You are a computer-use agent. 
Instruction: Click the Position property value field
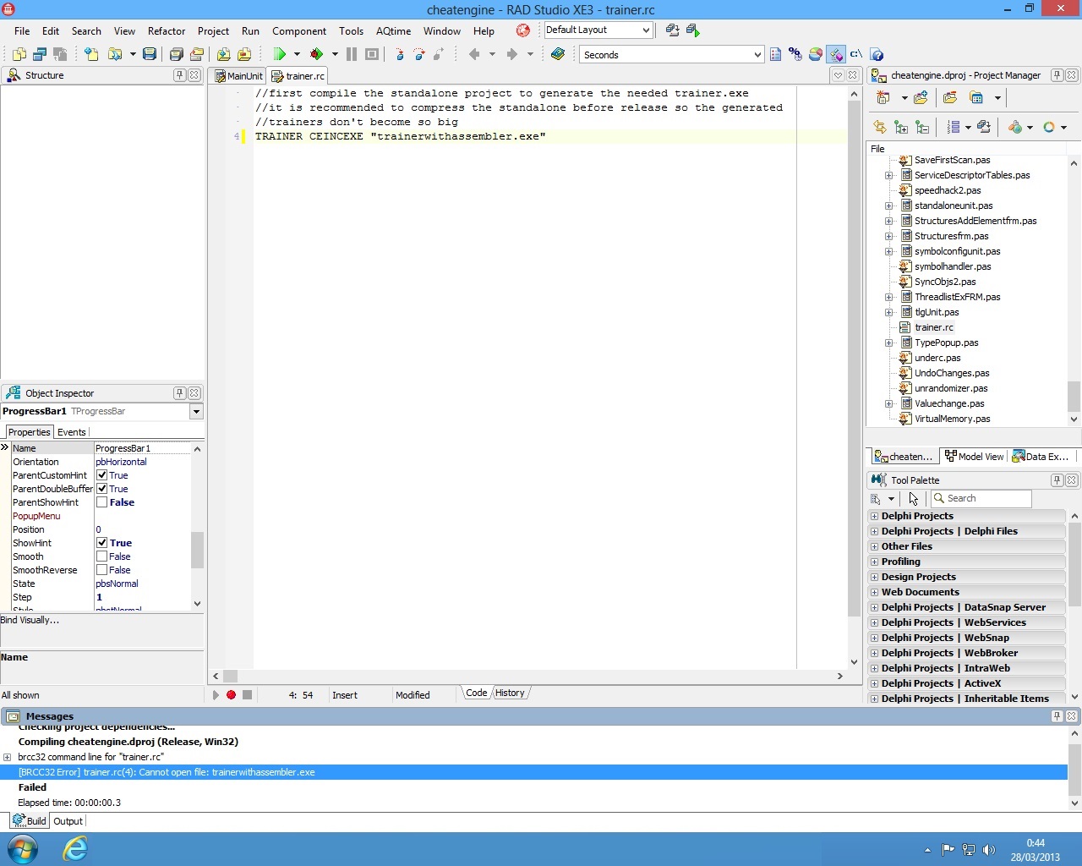coord(142,529)
